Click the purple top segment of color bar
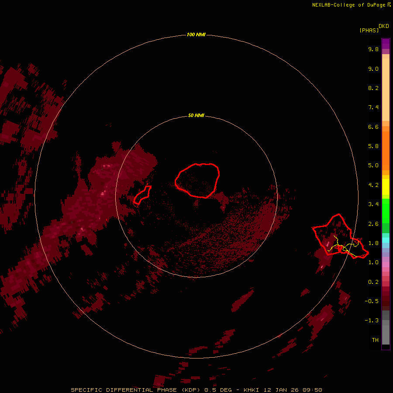The height and width of the screenshot is (393, 393). tap(386, 44)
